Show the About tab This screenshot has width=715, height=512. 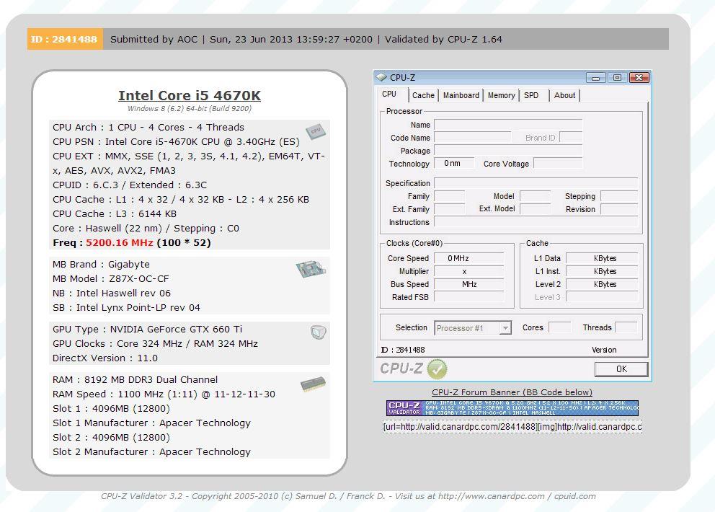564,95
